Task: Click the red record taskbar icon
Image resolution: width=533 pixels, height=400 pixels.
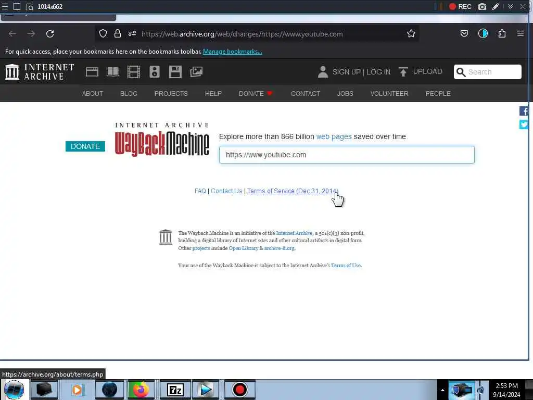Action: pyautogui.click(x=239, y=390)
